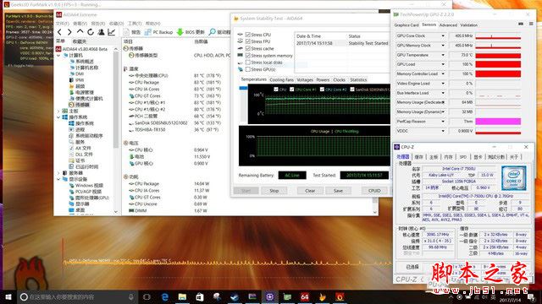The image size is (542, 304).
Task: Open Microsoft Store from taskbar
Action: pyautogui.click(x=200, y=296)
